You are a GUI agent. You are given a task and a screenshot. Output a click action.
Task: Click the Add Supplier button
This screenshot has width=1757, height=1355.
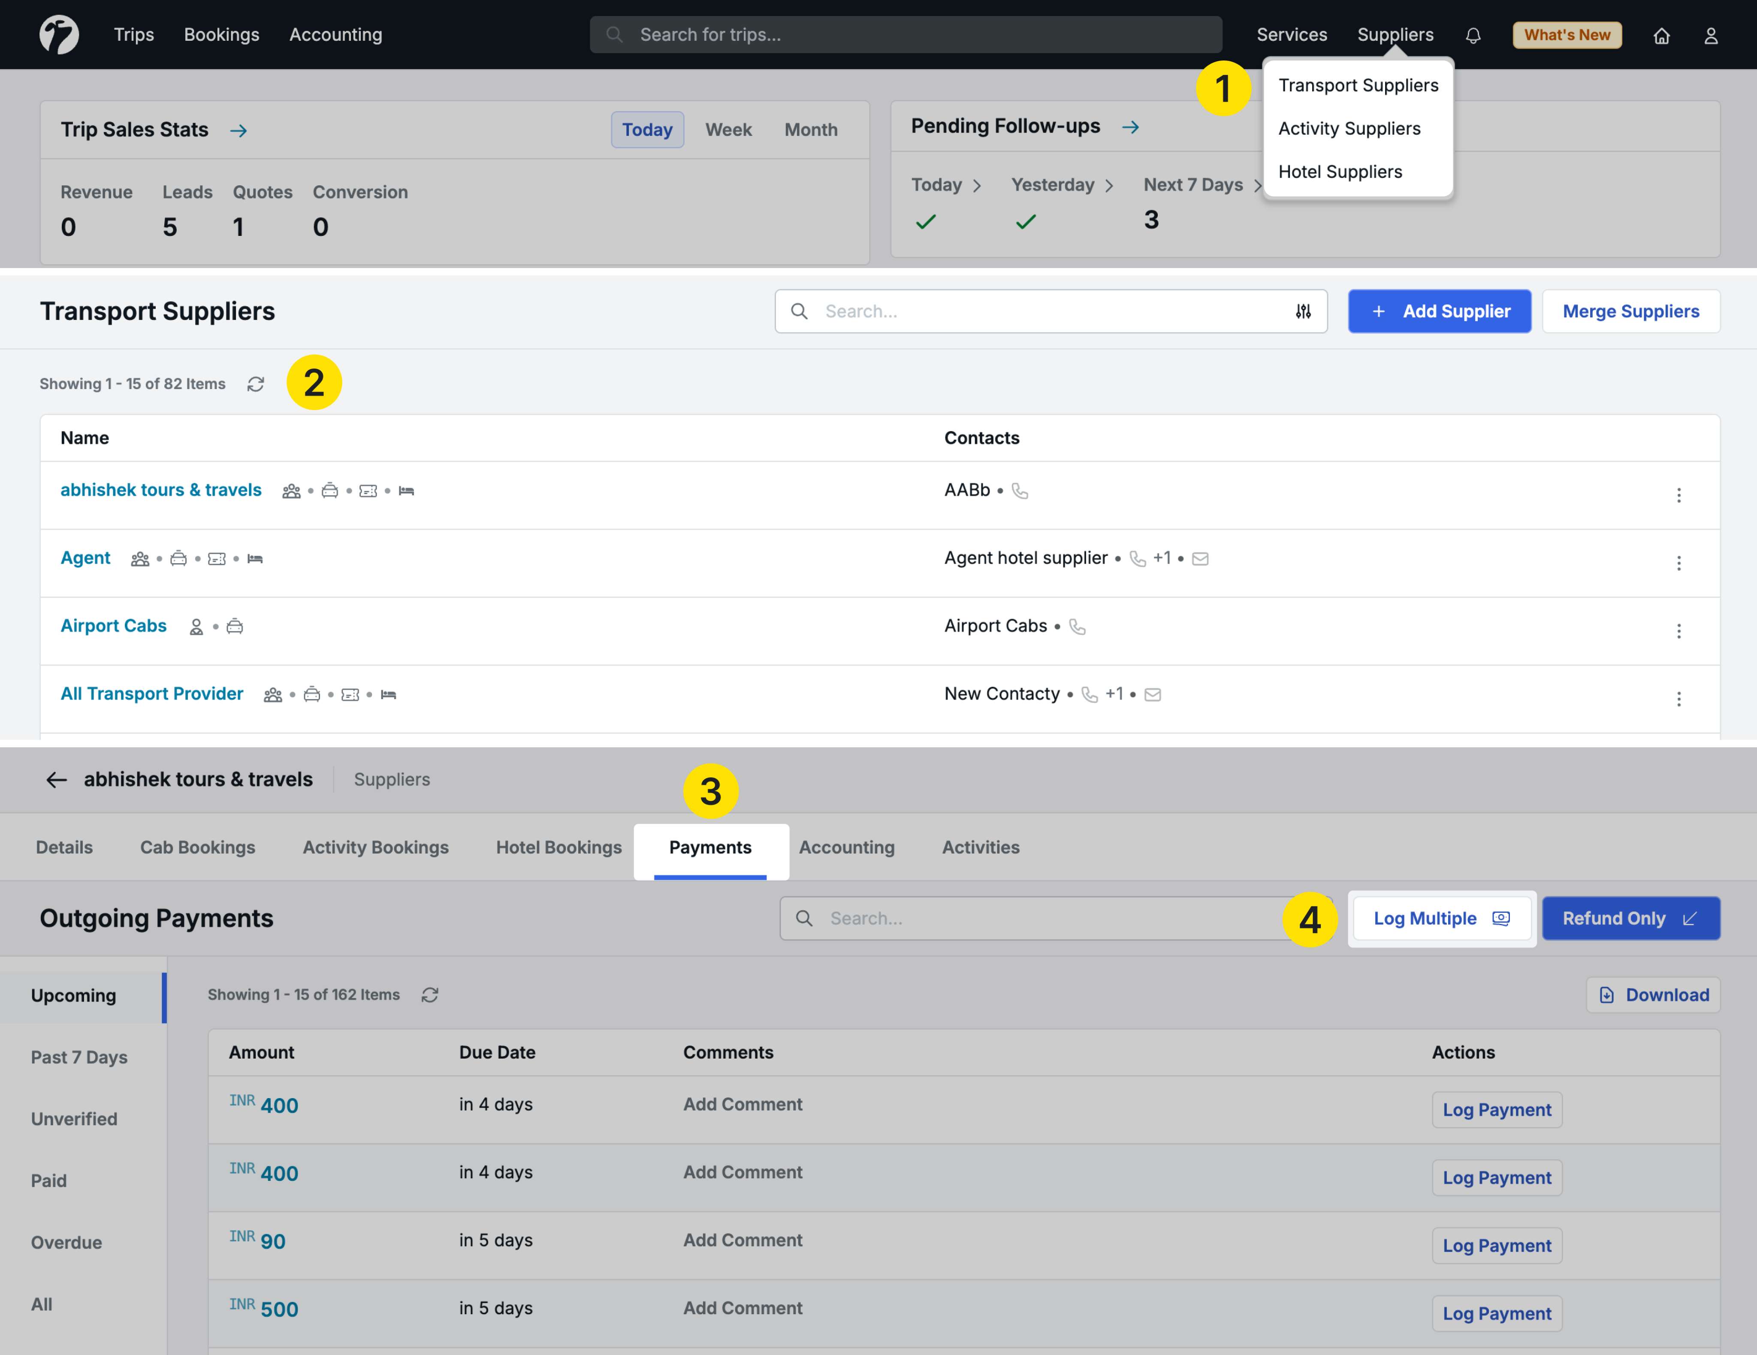coord(1438,311)
